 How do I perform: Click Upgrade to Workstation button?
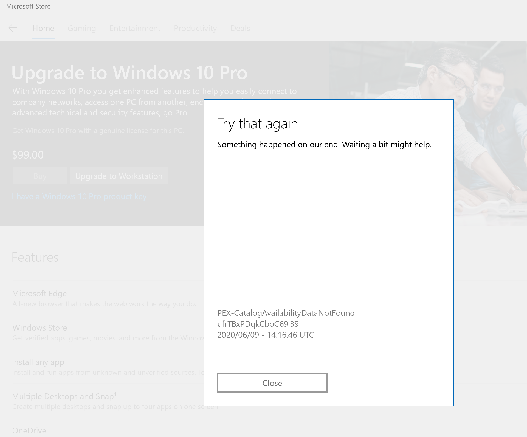[x=119, y=176]
